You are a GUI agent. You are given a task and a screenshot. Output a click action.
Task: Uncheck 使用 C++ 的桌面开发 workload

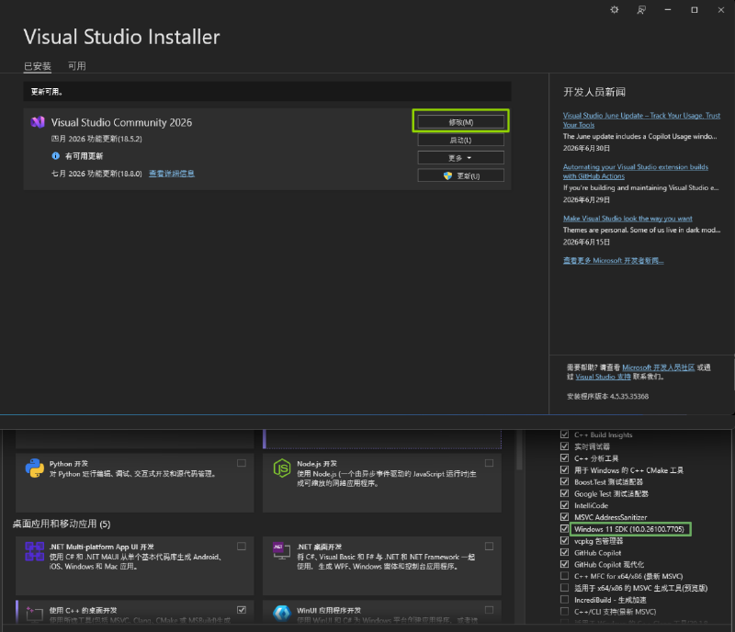click(242, 610)
